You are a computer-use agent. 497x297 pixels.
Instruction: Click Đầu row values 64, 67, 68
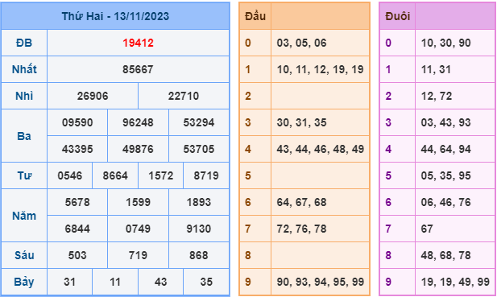pyautogui.click(x=301, y=202)
